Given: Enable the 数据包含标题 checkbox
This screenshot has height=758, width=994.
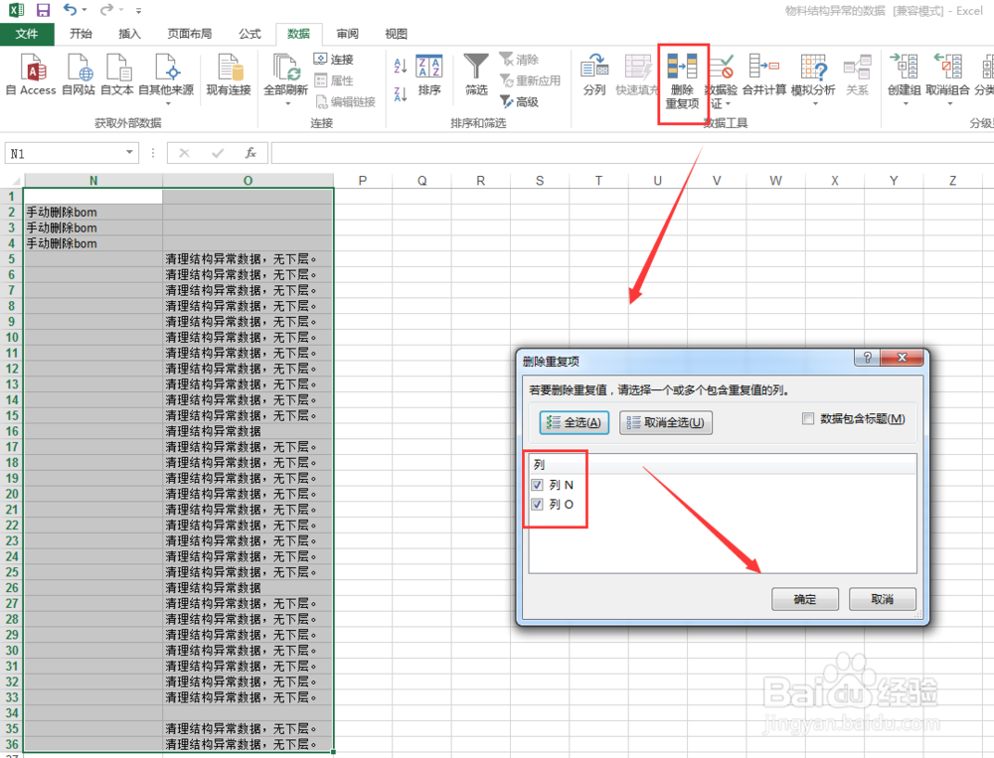Looking at the screenshot, I should click(x=807, y=418).
